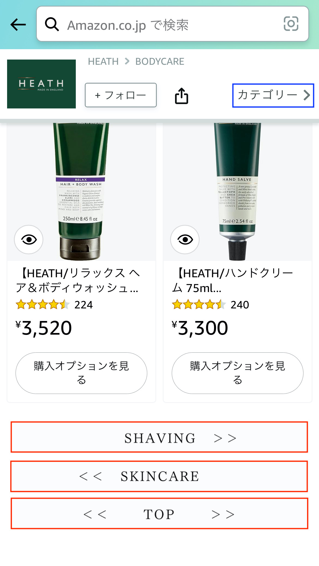
Task: View purchase options for hand cream
Action: coord(237,373)
